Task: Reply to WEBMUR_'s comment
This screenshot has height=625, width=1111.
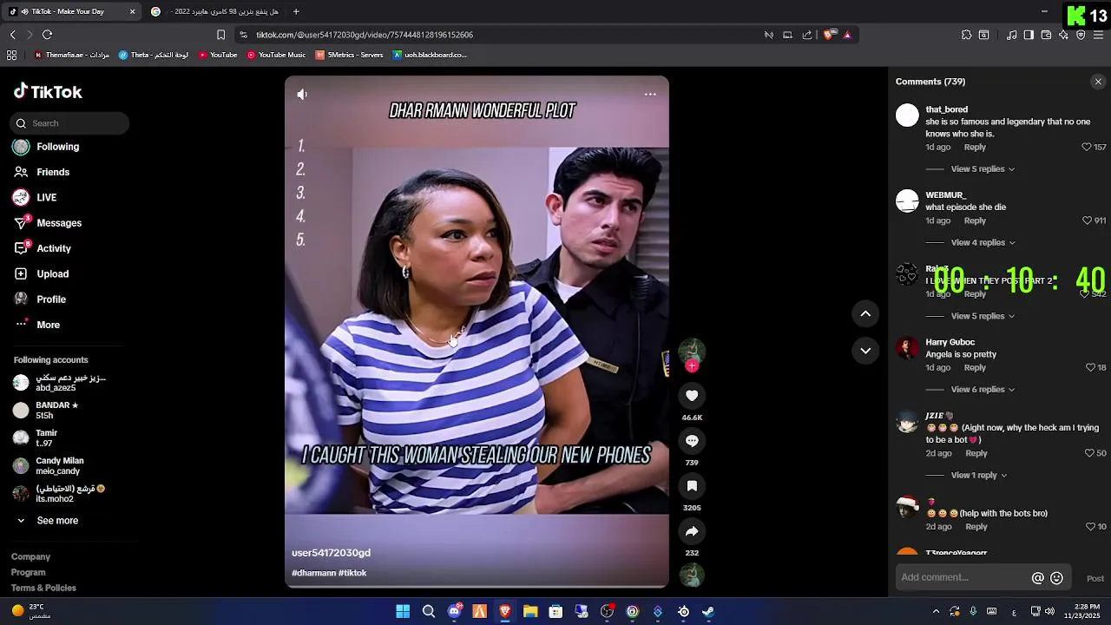Action: pyautogui.click(x=975, y=220)
